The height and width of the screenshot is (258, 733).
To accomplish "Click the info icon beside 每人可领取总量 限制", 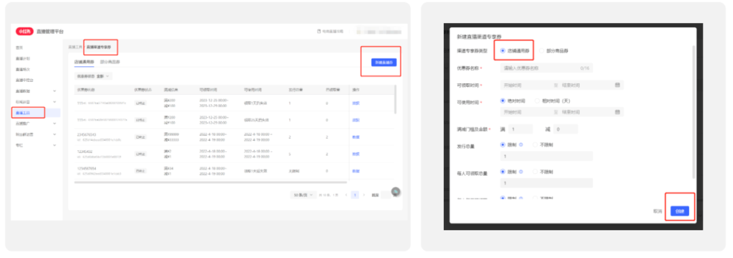I will pyautogui.click(x=521, y=172).
